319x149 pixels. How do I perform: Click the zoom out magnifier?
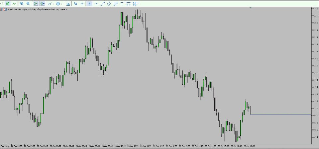coord(28,4)
